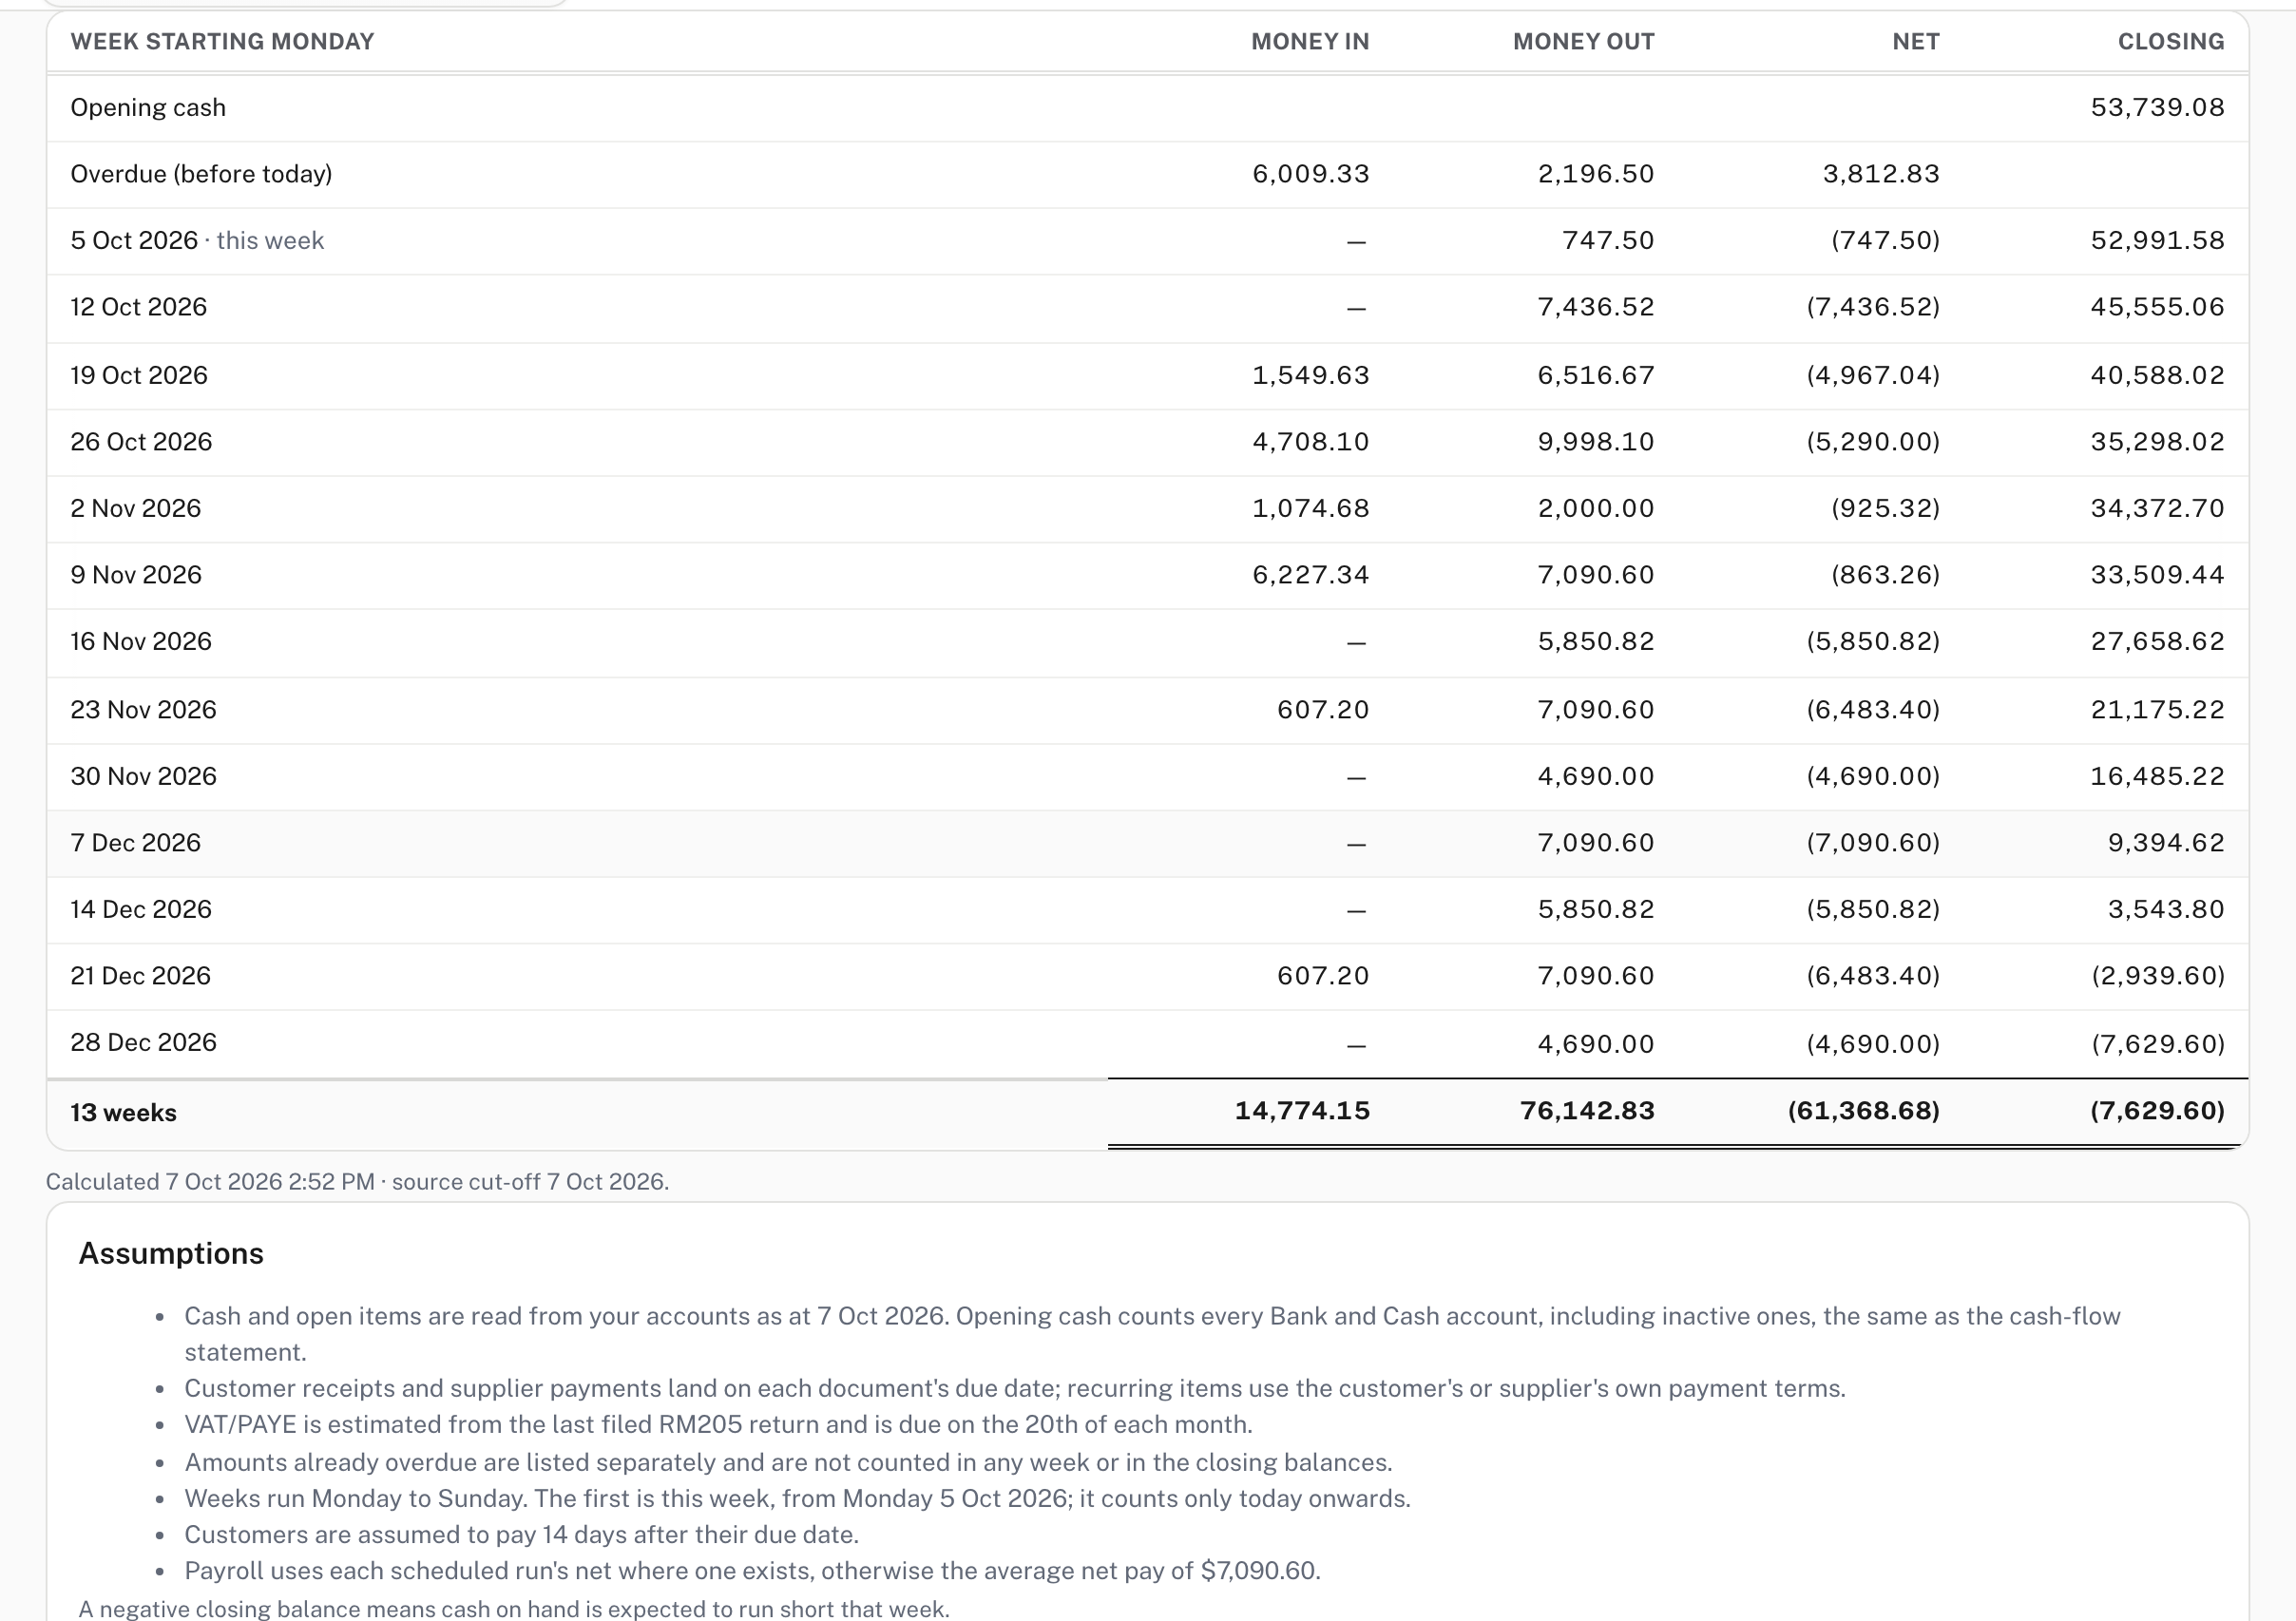The height and width of the screenshot is (1621, 2296).
Task: Select overdue money out 2,196.50
Action: pos(1596,174)
